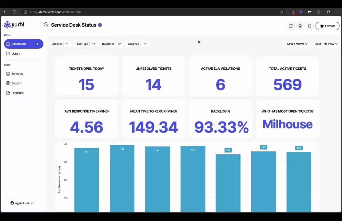Click the blue chevron badge after dashboard title
Screen dimensions: 342x221
[100, 25]
